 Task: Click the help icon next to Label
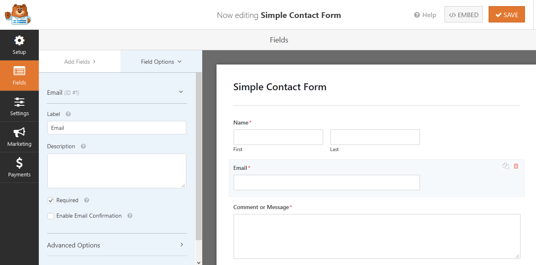coord(68,114)
